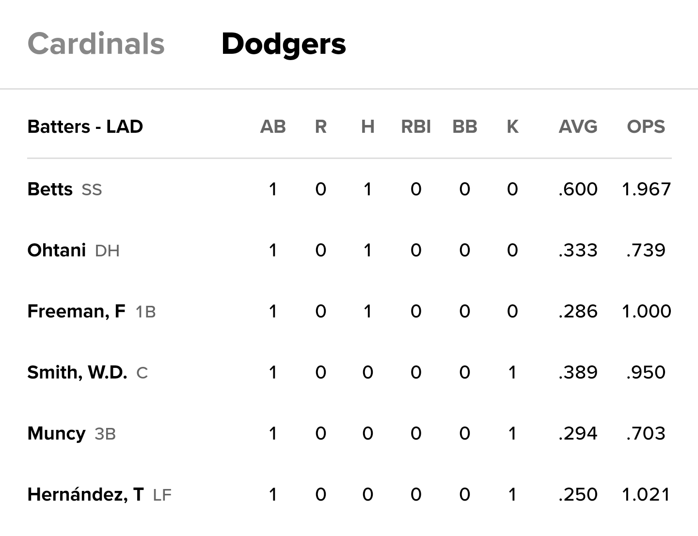
Task: Switch to the Cardinals tab
Action: pyautogui.click(x=96, y=44)
